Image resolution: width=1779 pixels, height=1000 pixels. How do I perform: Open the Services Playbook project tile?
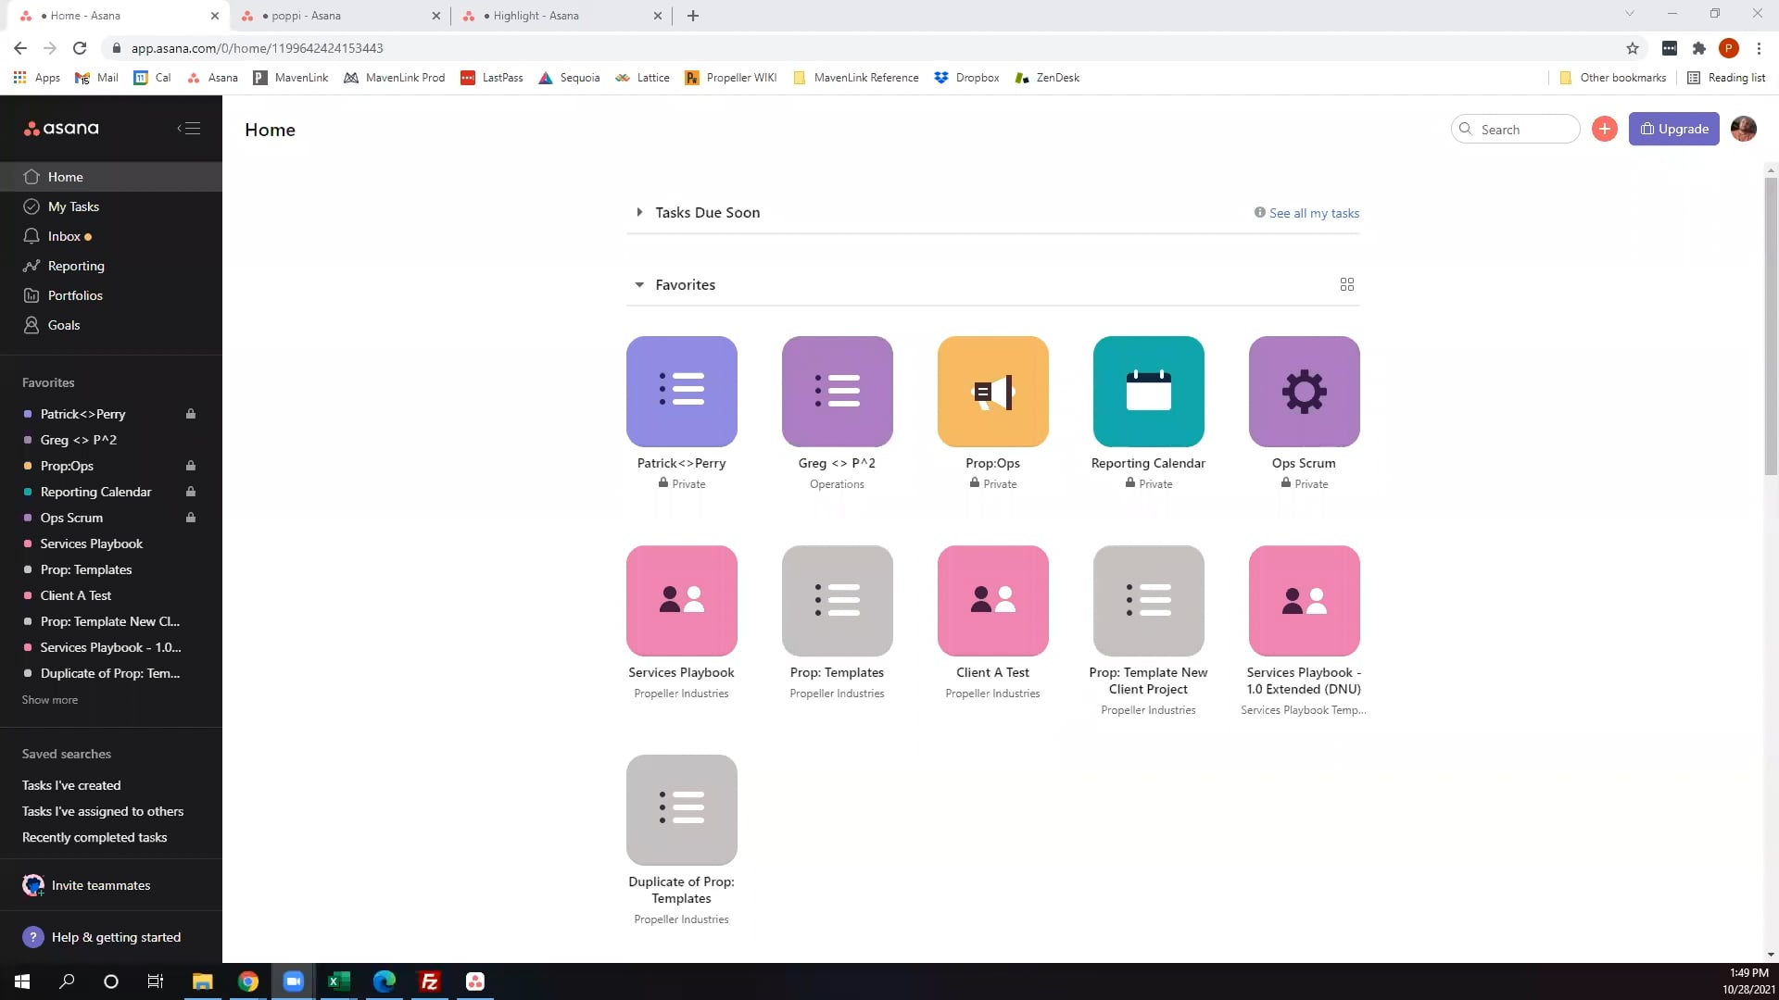[682, 601]
